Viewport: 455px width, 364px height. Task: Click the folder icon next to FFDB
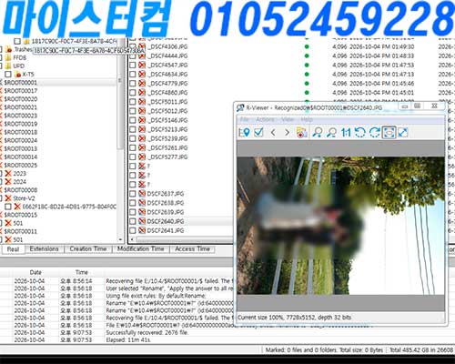coord(8,57)
